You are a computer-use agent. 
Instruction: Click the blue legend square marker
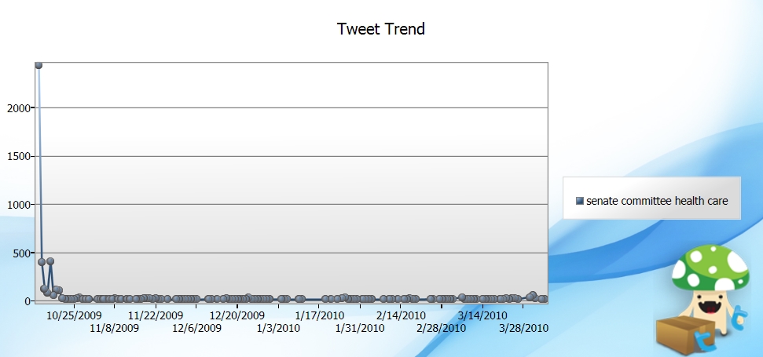(x=580, y=201)
